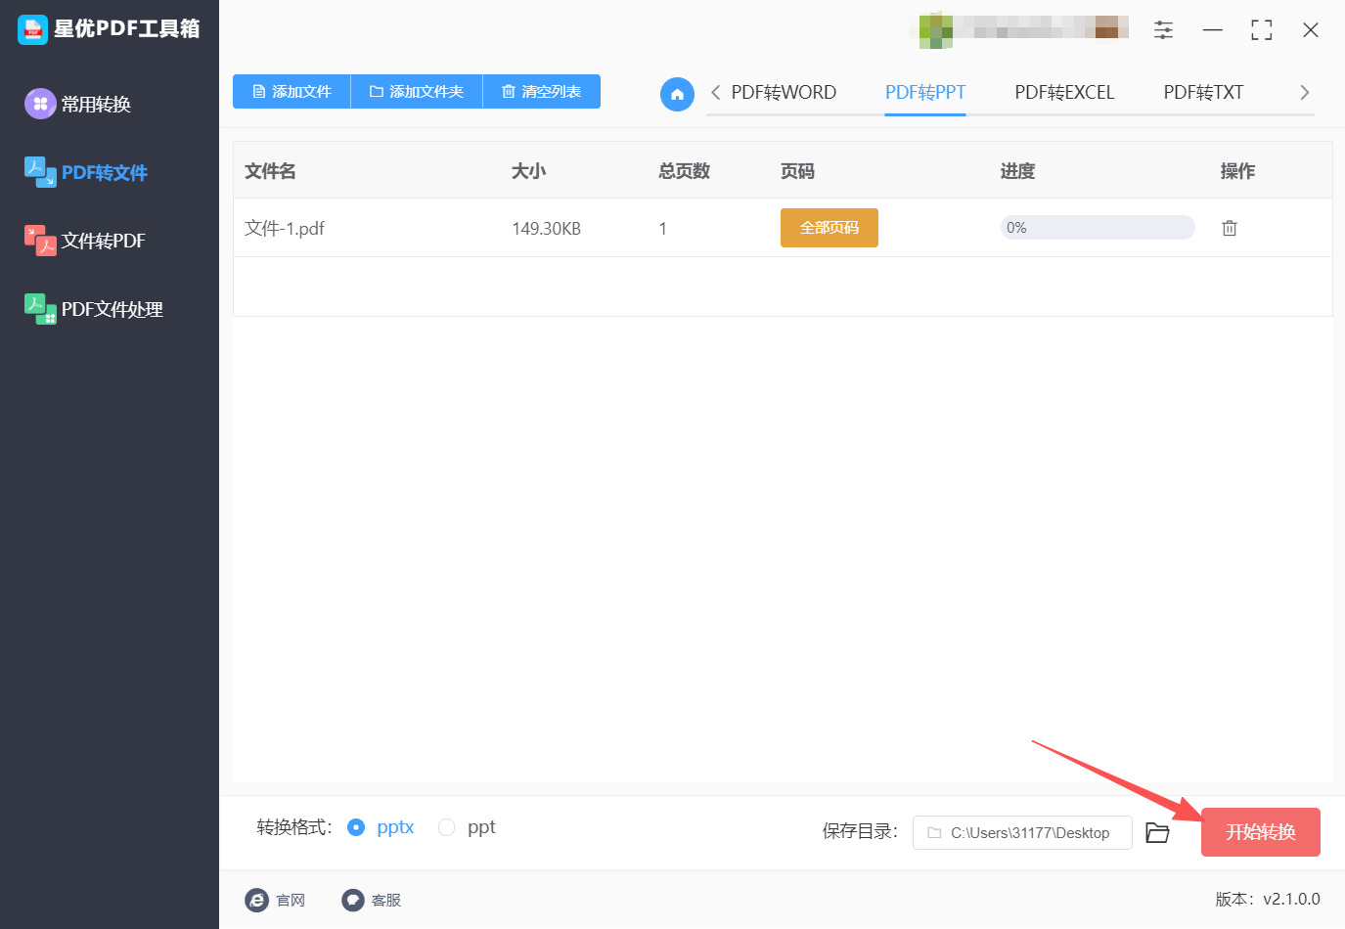
Task: Switch to PDF转TXT tab
Action: coord(1203,93)
